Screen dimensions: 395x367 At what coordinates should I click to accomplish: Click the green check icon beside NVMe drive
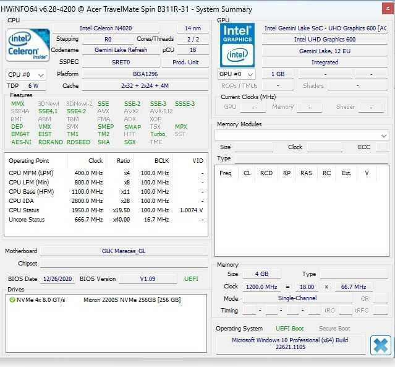pyautogui.click(x=12, y=300)
